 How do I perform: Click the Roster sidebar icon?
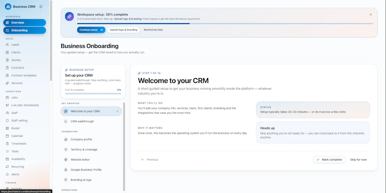tap(7, 128)
